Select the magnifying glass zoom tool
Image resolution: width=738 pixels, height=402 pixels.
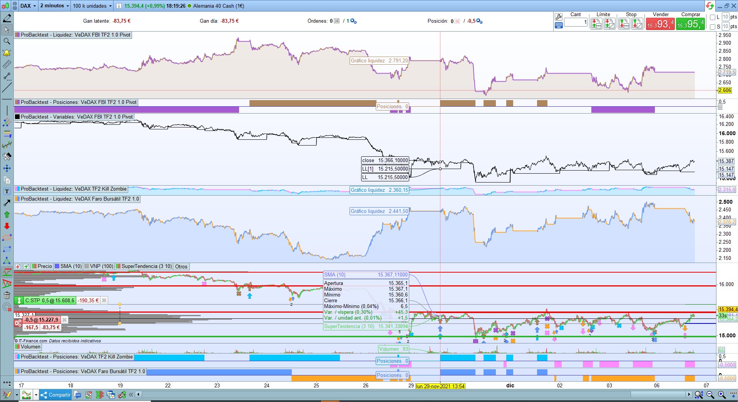pyautogui.click(x=7, y=41)
